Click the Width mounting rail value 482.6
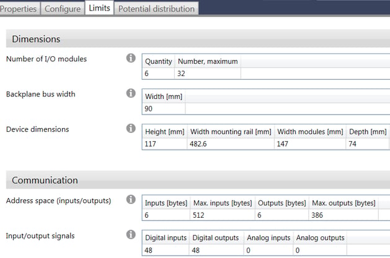The image size is (390, 258). point(231,144)
